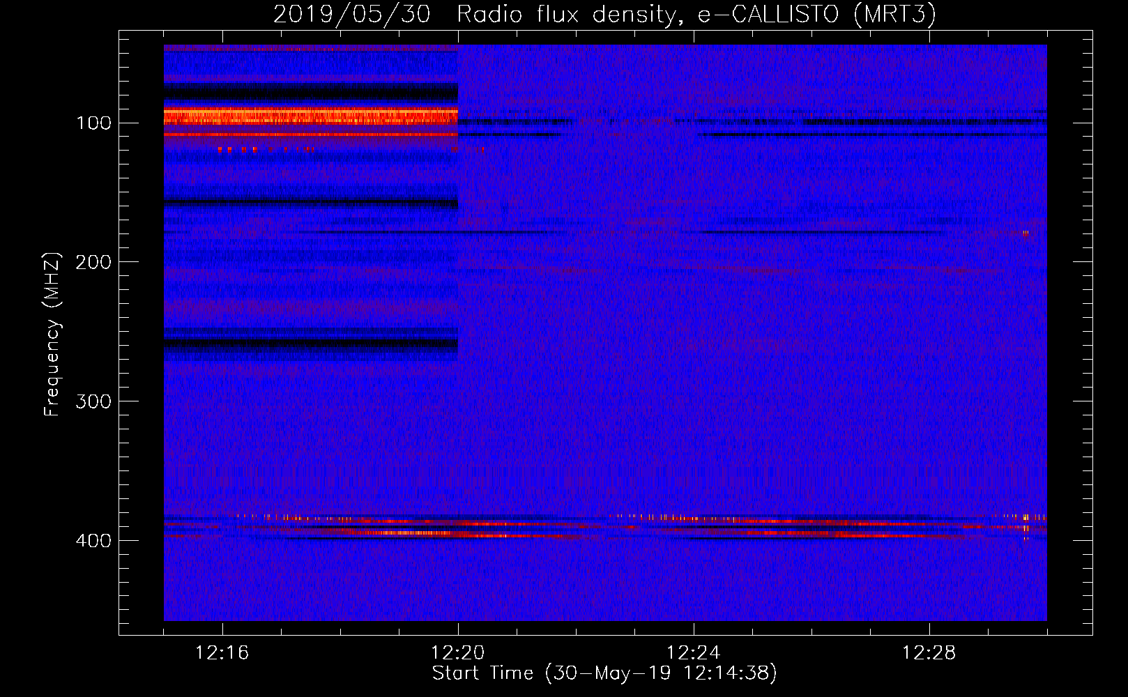Select the 100 frequency tick label

click(x=93, y=123)
